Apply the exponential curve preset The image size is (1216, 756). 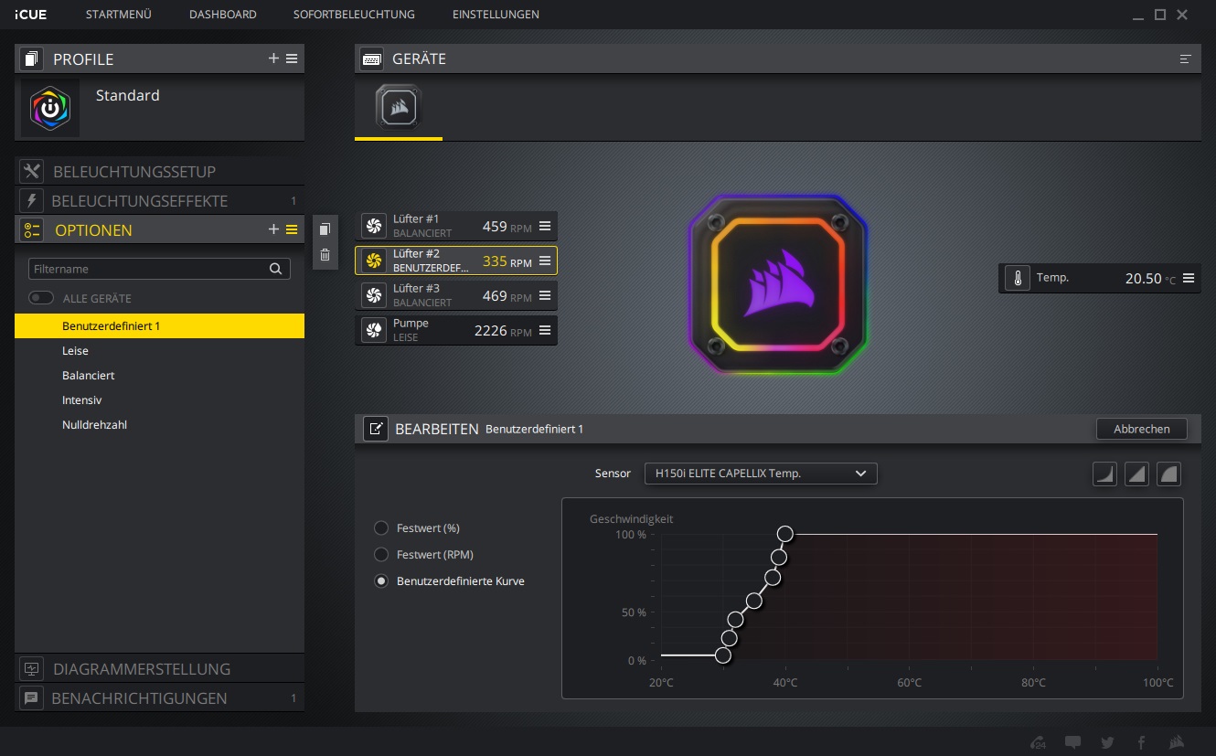1104,474
